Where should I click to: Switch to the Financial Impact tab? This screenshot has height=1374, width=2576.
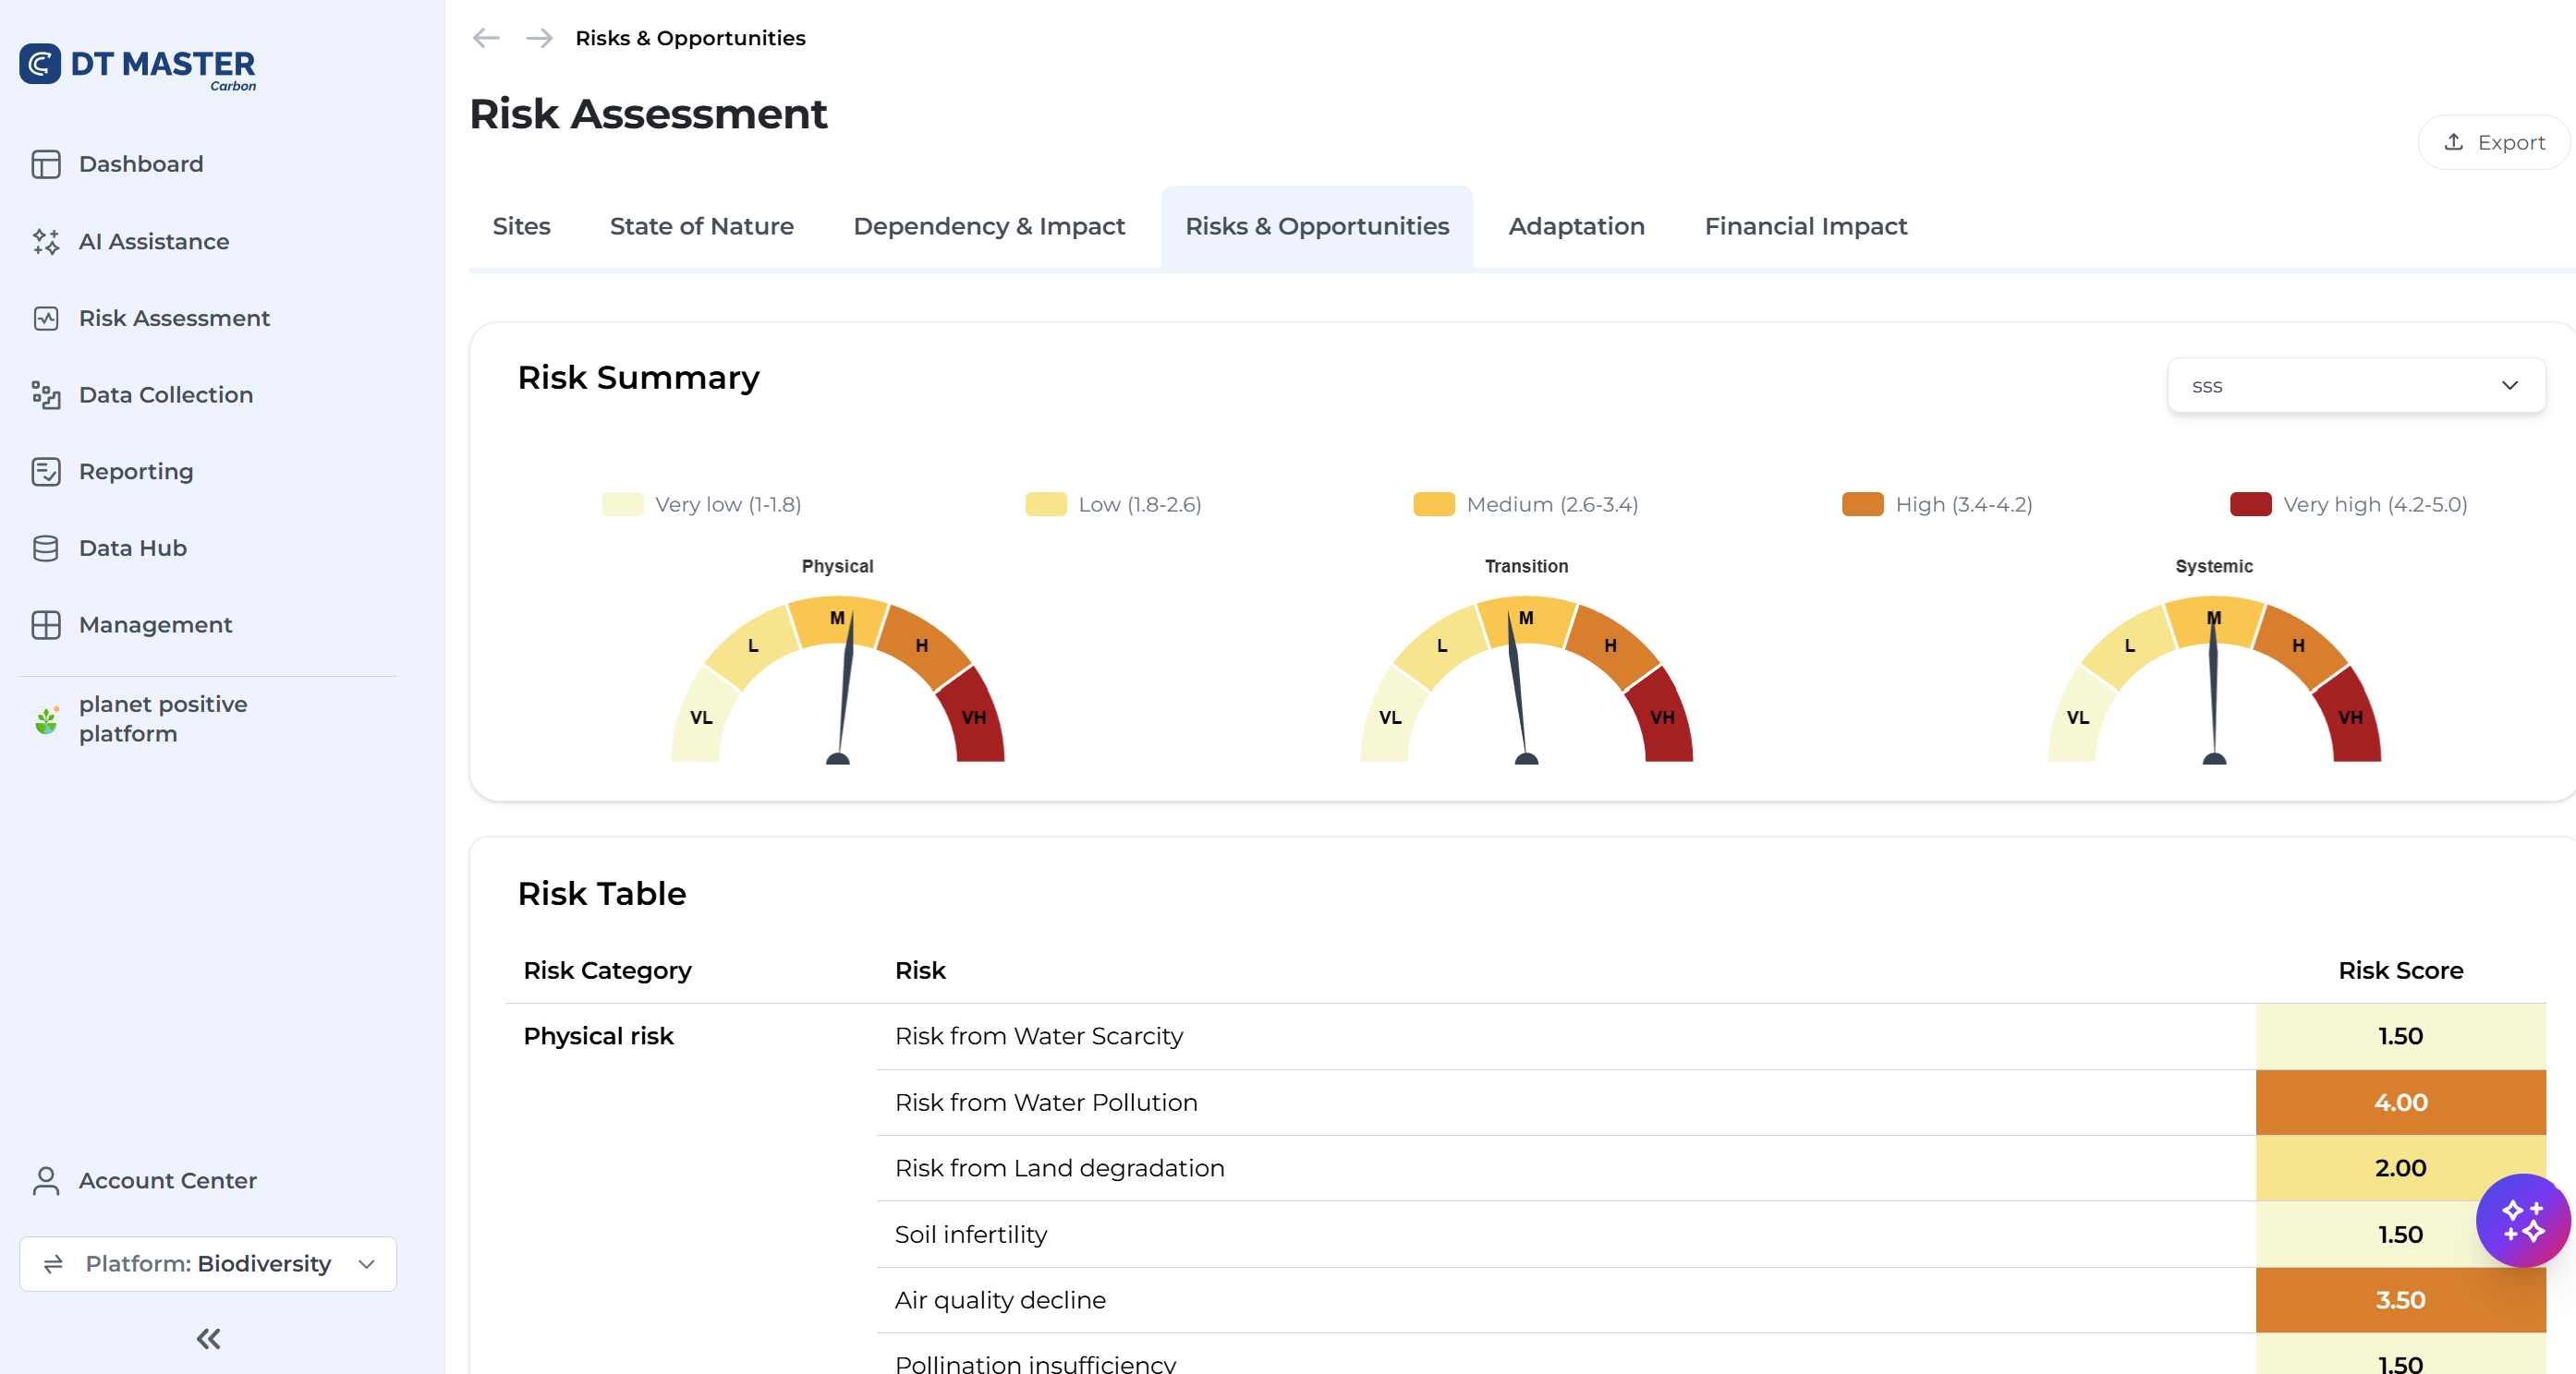pos(1805,227)
